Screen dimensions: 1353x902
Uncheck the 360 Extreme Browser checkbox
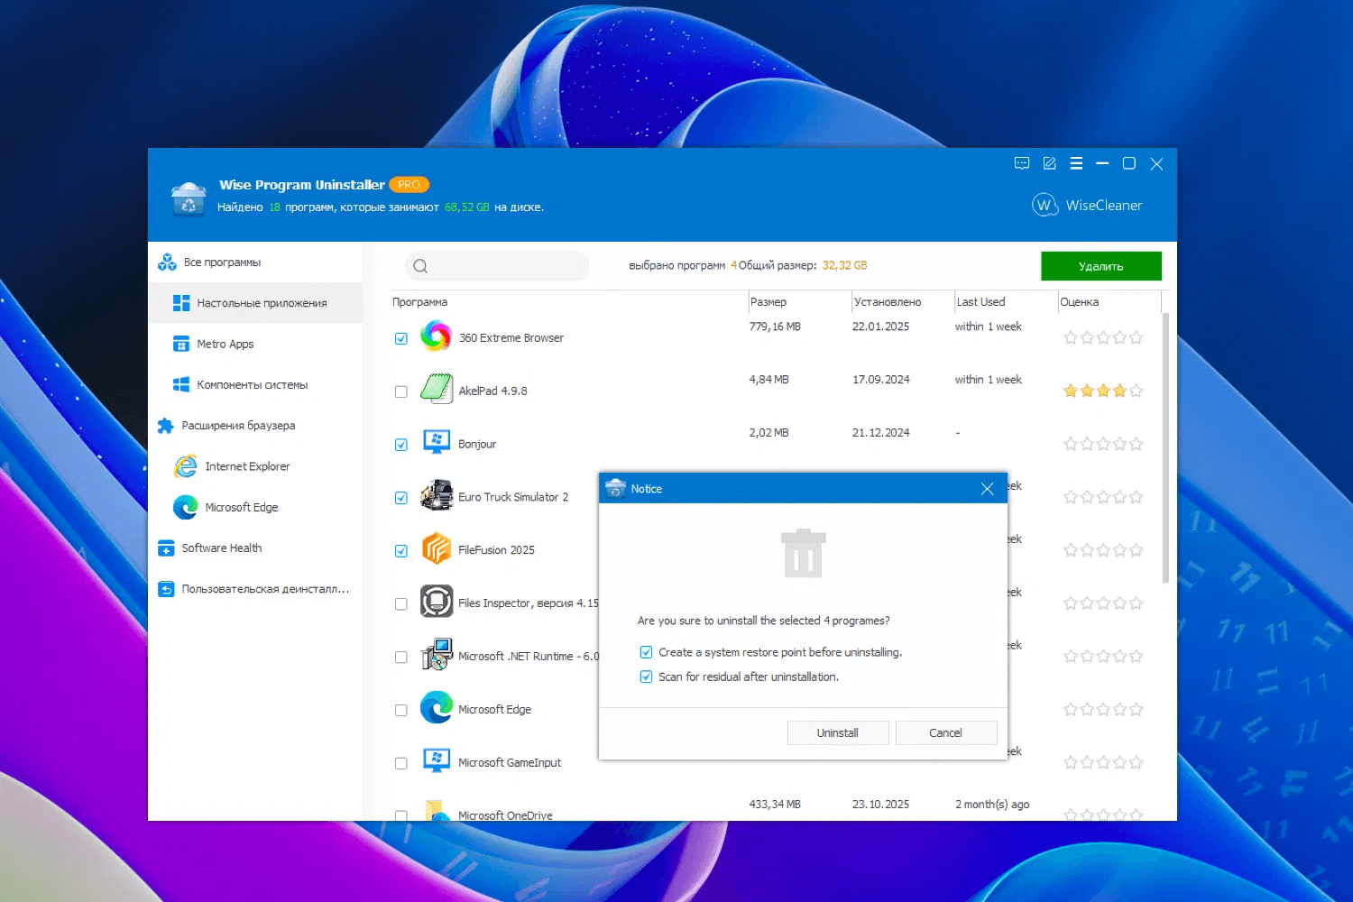[x=401, y=339]
